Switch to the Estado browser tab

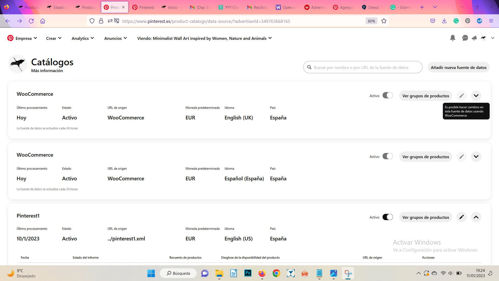click(58, 7)
